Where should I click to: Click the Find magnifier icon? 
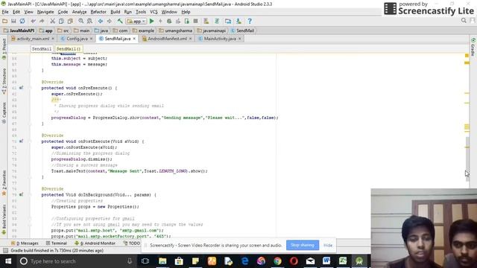pyautogui.click(x=81, y=22)
